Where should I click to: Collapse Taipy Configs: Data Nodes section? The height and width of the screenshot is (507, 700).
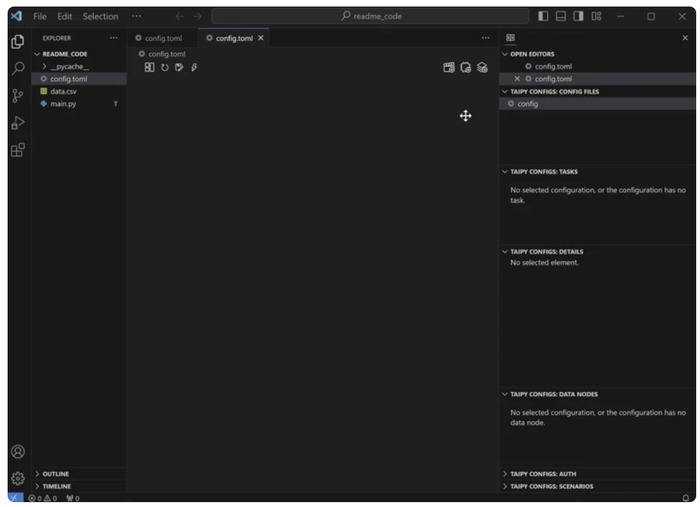pyautogui.click(x=597, y=394)
